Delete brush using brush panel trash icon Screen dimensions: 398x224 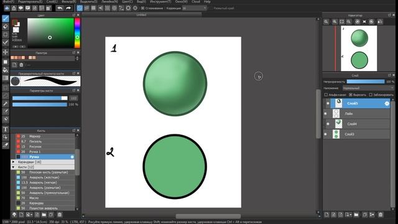(60, 215)
